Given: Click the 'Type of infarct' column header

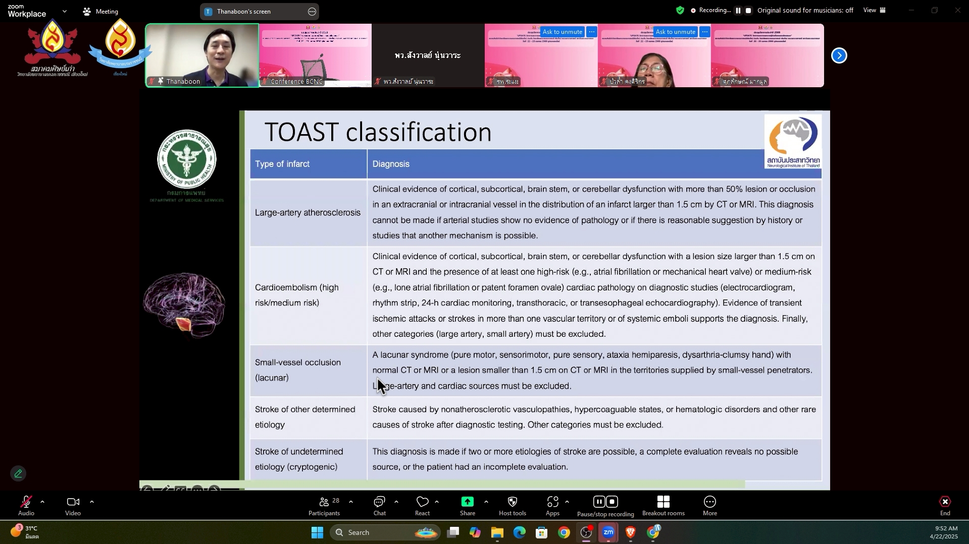Looking at the screenshot, I should (x=308, y=164).
